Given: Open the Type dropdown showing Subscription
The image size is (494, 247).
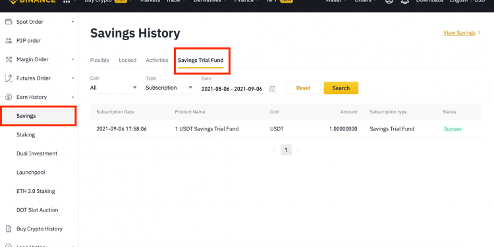Looking at the screenshot, I should coord(170,88).
